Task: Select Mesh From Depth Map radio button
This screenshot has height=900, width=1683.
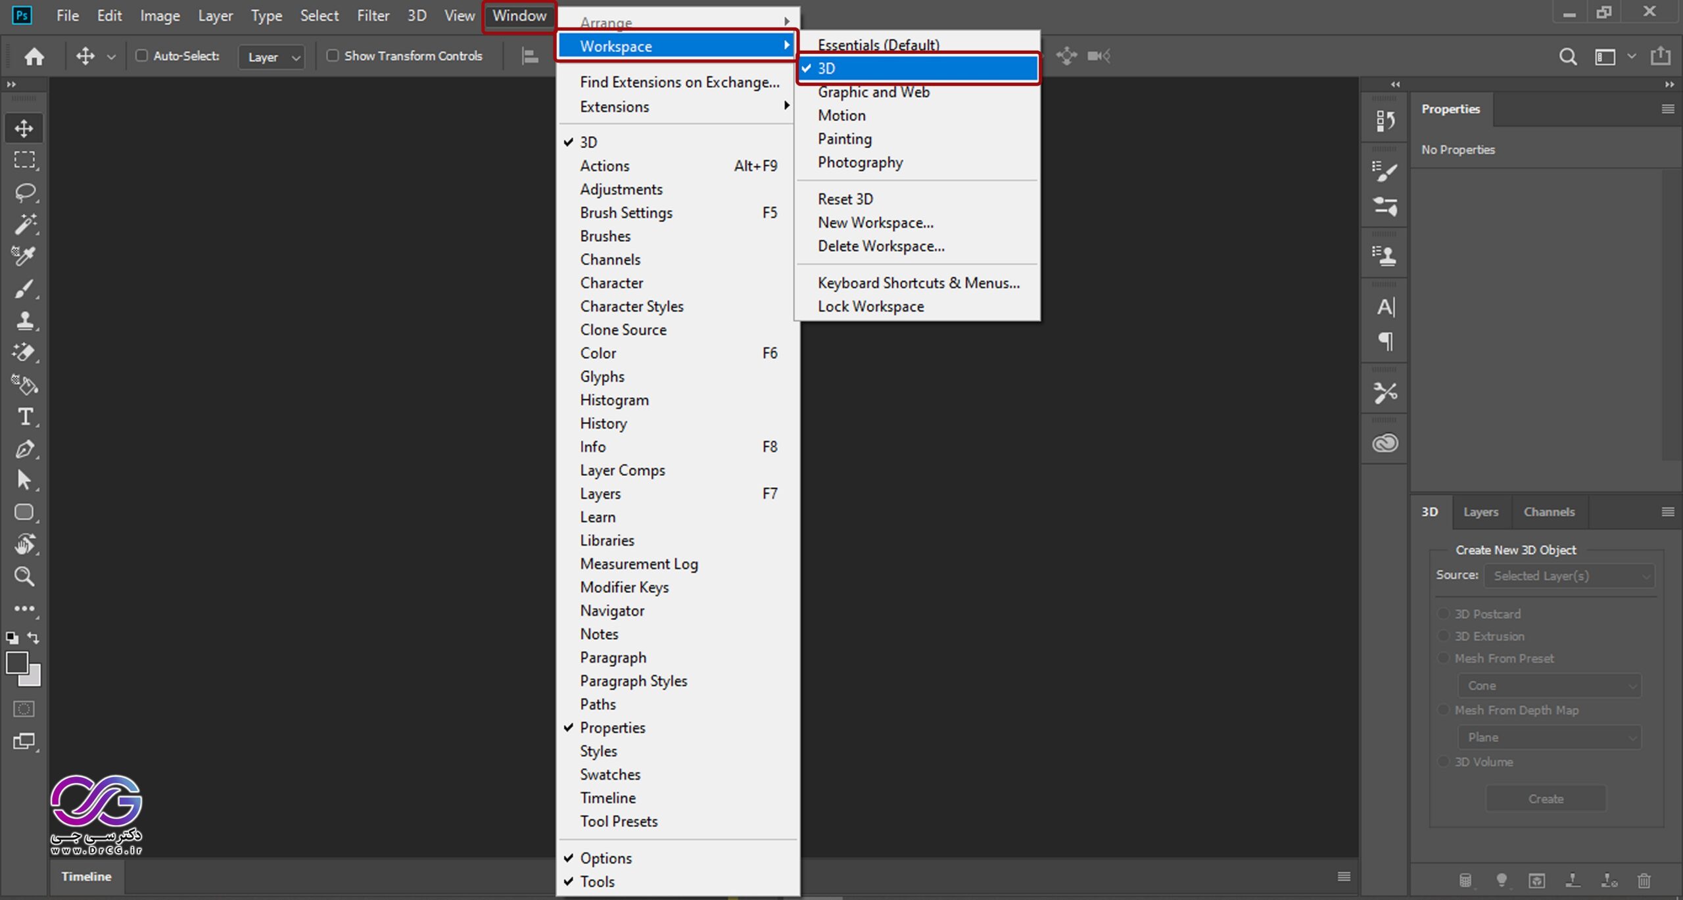Action: point(1443,710)
